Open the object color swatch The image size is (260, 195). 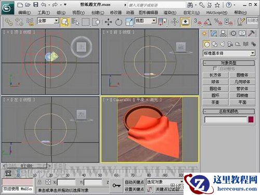click(x=251, y=120)
